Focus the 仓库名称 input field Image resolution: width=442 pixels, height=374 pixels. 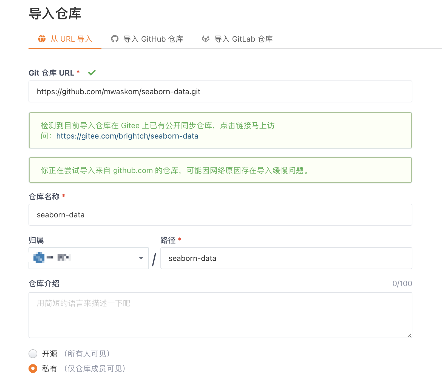(x=220, y=215)
